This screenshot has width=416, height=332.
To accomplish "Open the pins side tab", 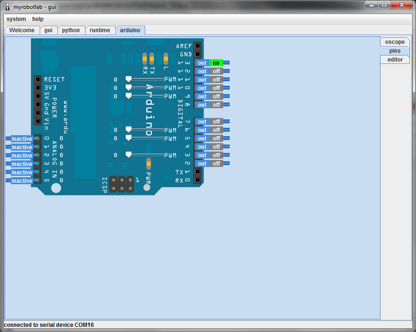I will point(395,51).
